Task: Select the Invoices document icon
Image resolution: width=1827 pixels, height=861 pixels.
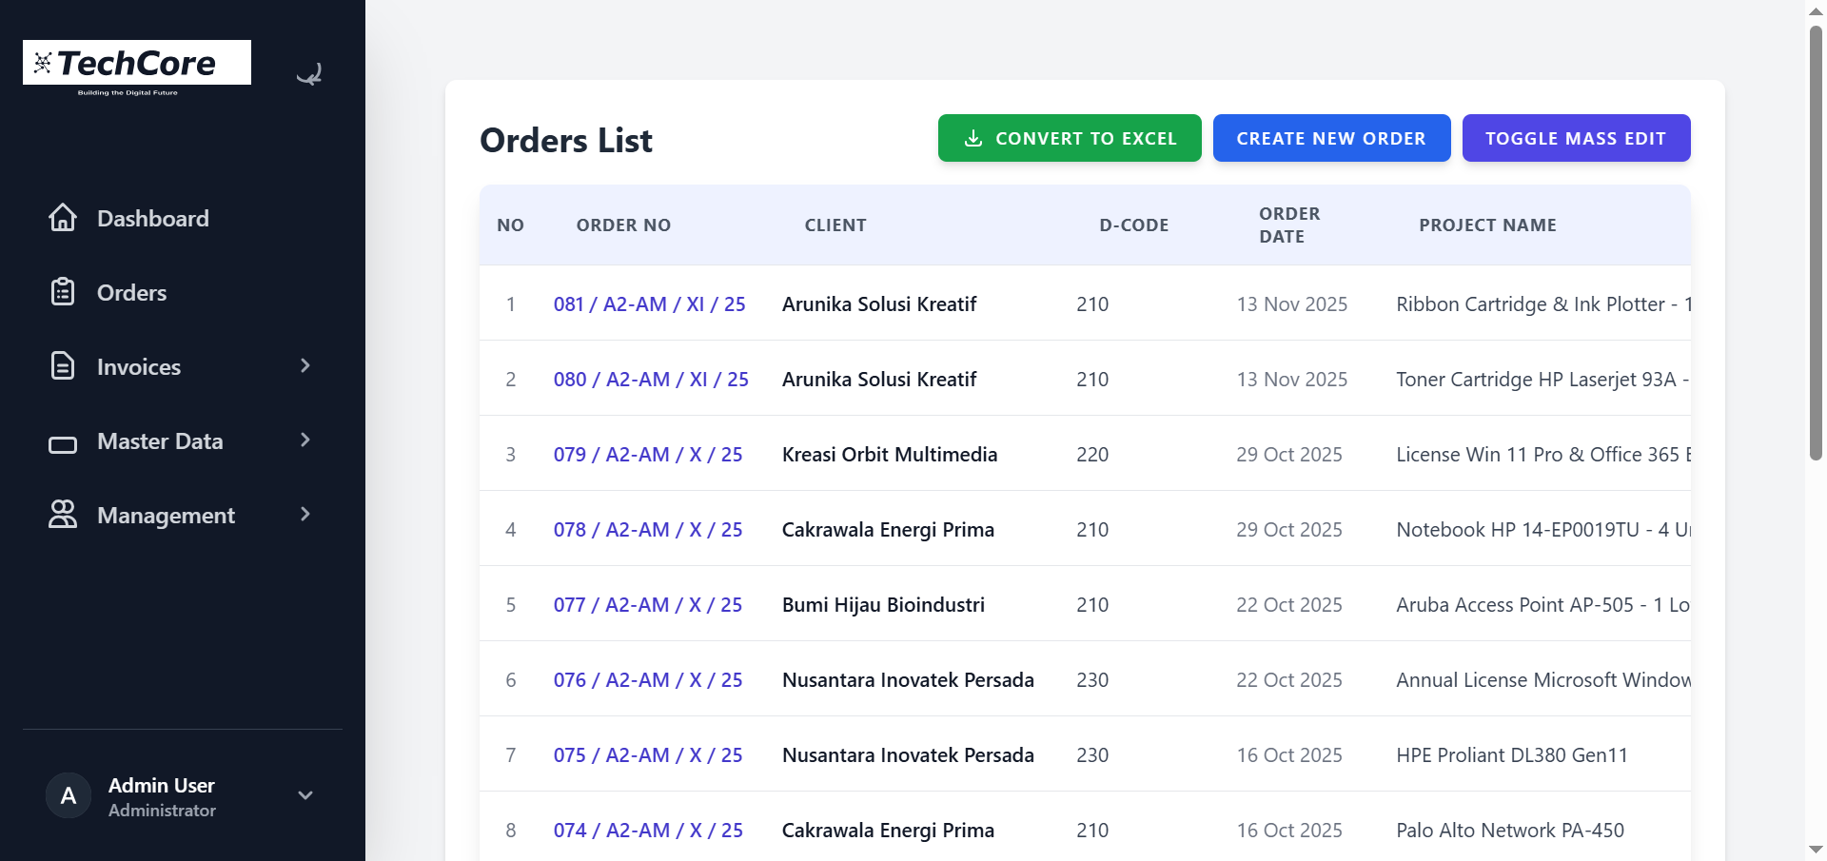Action: [x=63, y=366]
